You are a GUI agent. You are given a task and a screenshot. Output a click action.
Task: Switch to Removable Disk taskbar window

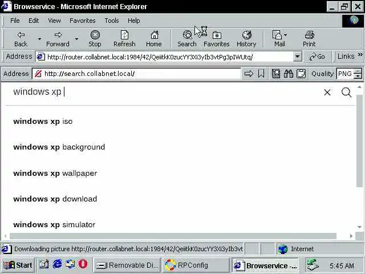tap(127, 265)
